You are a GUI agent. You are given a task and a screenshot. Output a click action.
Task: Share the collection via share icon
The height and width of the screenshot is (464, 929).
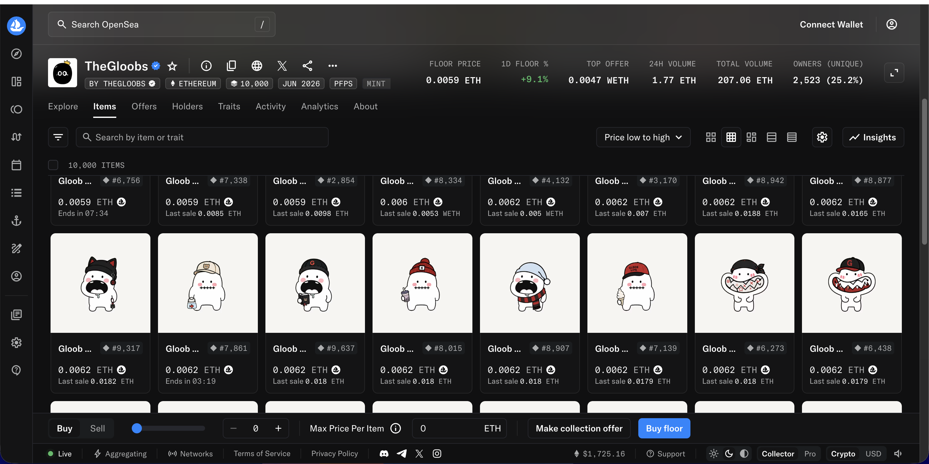coord(307,66)
